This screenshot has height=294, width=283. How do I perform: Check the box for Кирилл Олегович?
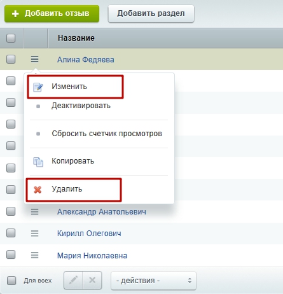pos(11,233)
